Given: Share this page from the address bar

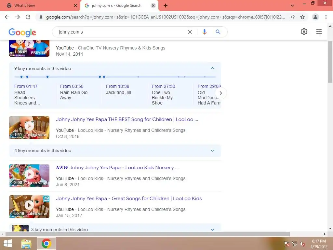Looking at the screenshot, I should point(292,17).
